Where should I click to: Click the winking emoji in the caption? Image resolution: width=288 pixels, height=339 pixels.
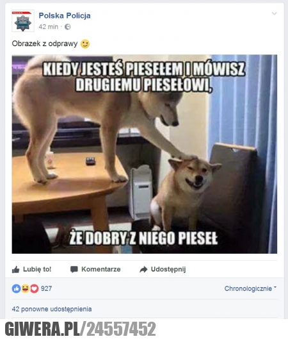click(85, 44)
